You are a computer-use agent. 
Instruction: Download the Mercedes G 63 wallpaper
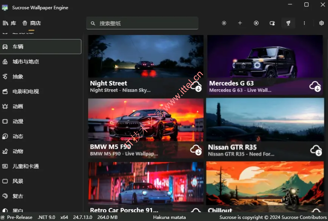tap(315, 86)
